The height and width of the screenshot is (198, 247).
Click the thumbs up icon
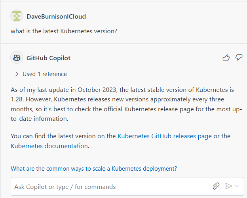pyautogui.click(x=226, y=57)
